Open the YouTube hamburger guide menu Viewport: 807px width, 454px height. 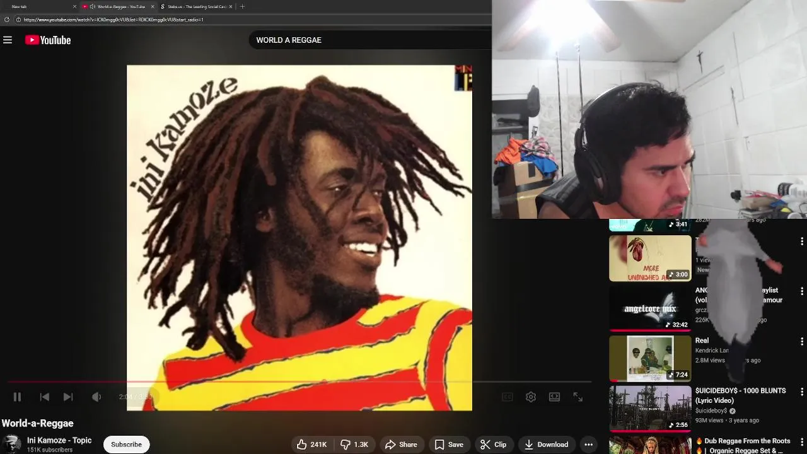pos(8,40)
